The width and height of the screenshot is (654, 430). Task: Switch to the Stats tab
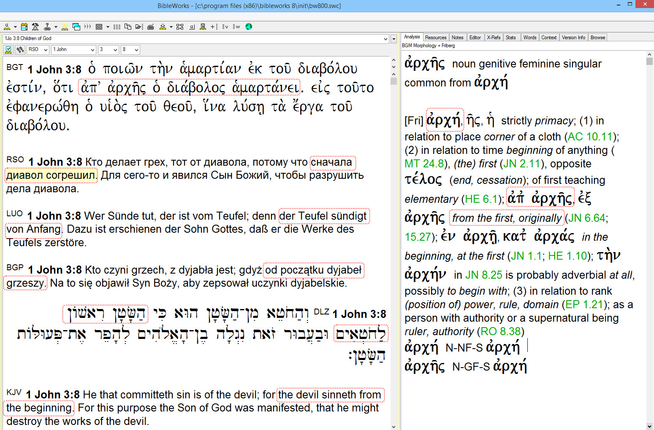point(511,38)
